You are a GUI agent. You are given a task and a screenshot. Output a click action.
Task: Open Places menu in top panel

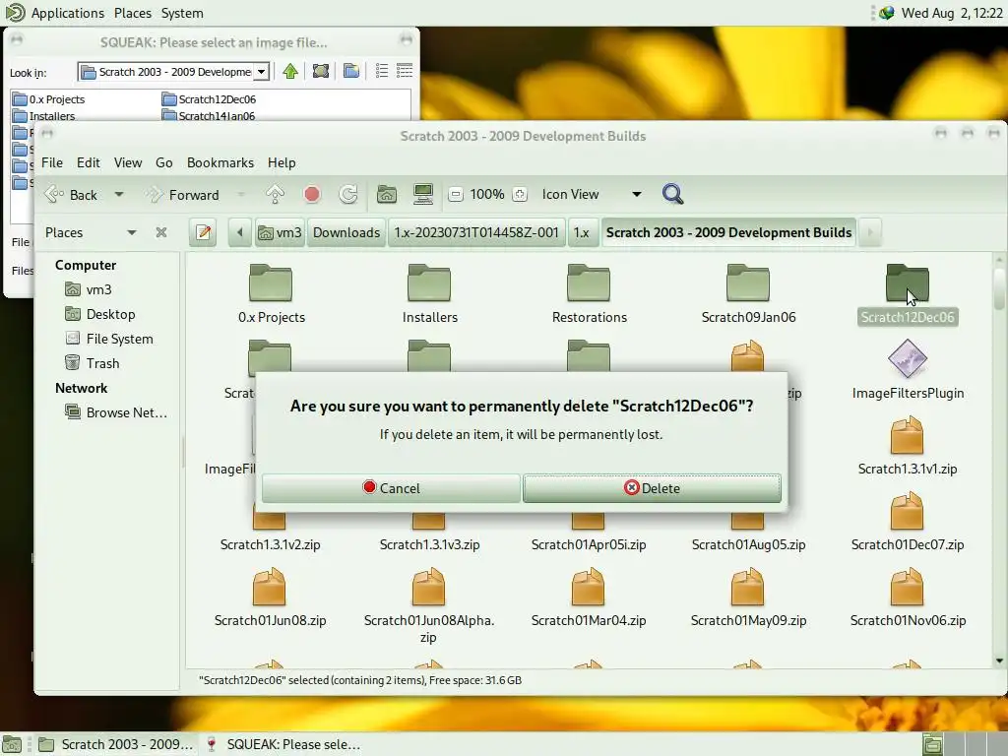pyautogui.click(x=133, y=13)
